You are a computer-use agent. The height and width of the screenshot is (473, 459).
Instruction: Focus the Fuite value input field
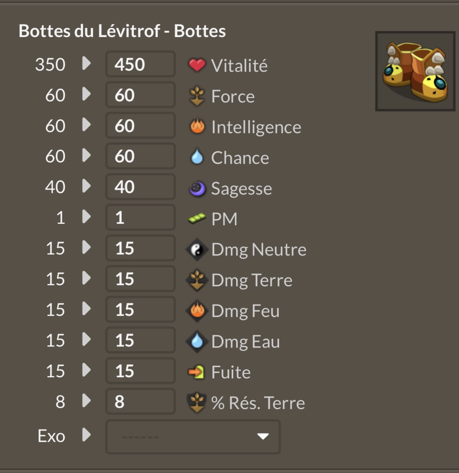click(141, 371)
